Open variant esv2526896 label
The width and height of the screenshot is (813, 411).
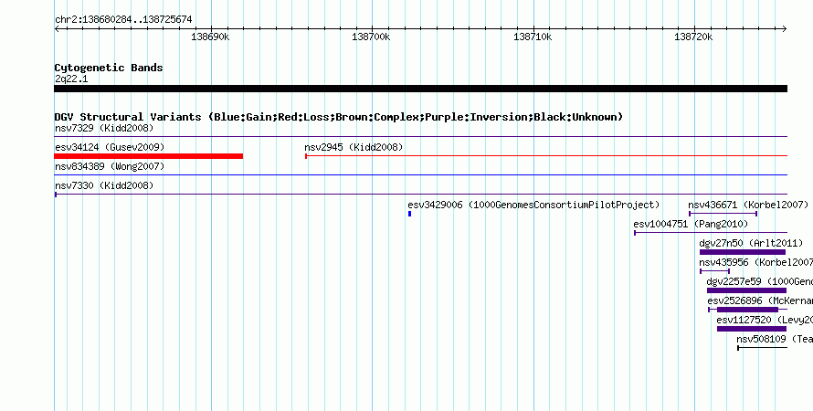coord(760,300)
